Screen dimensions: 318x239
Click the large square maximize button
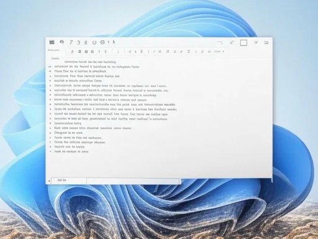(243, 43)
